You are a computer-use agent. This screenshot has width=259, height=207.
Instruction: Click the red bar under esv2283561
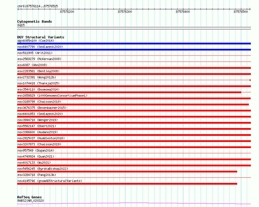pos(134,74)
